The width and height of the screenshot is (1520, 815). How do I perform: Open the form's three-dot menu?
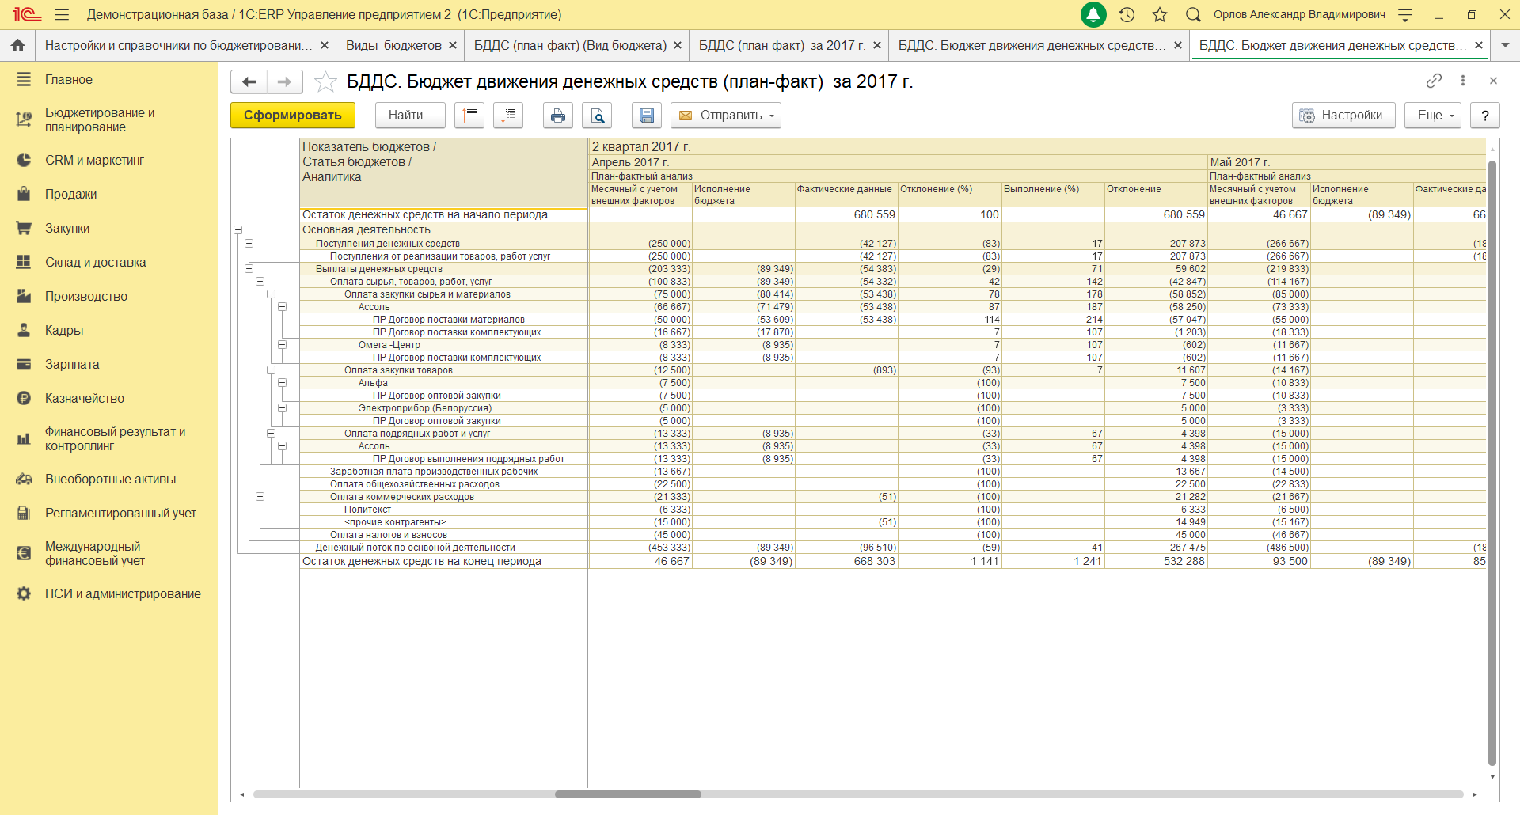click(x=1463, y=81)
